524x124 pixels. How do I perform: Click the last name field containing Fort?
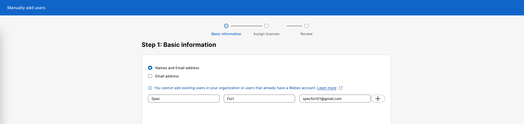(x=259, y=99)
